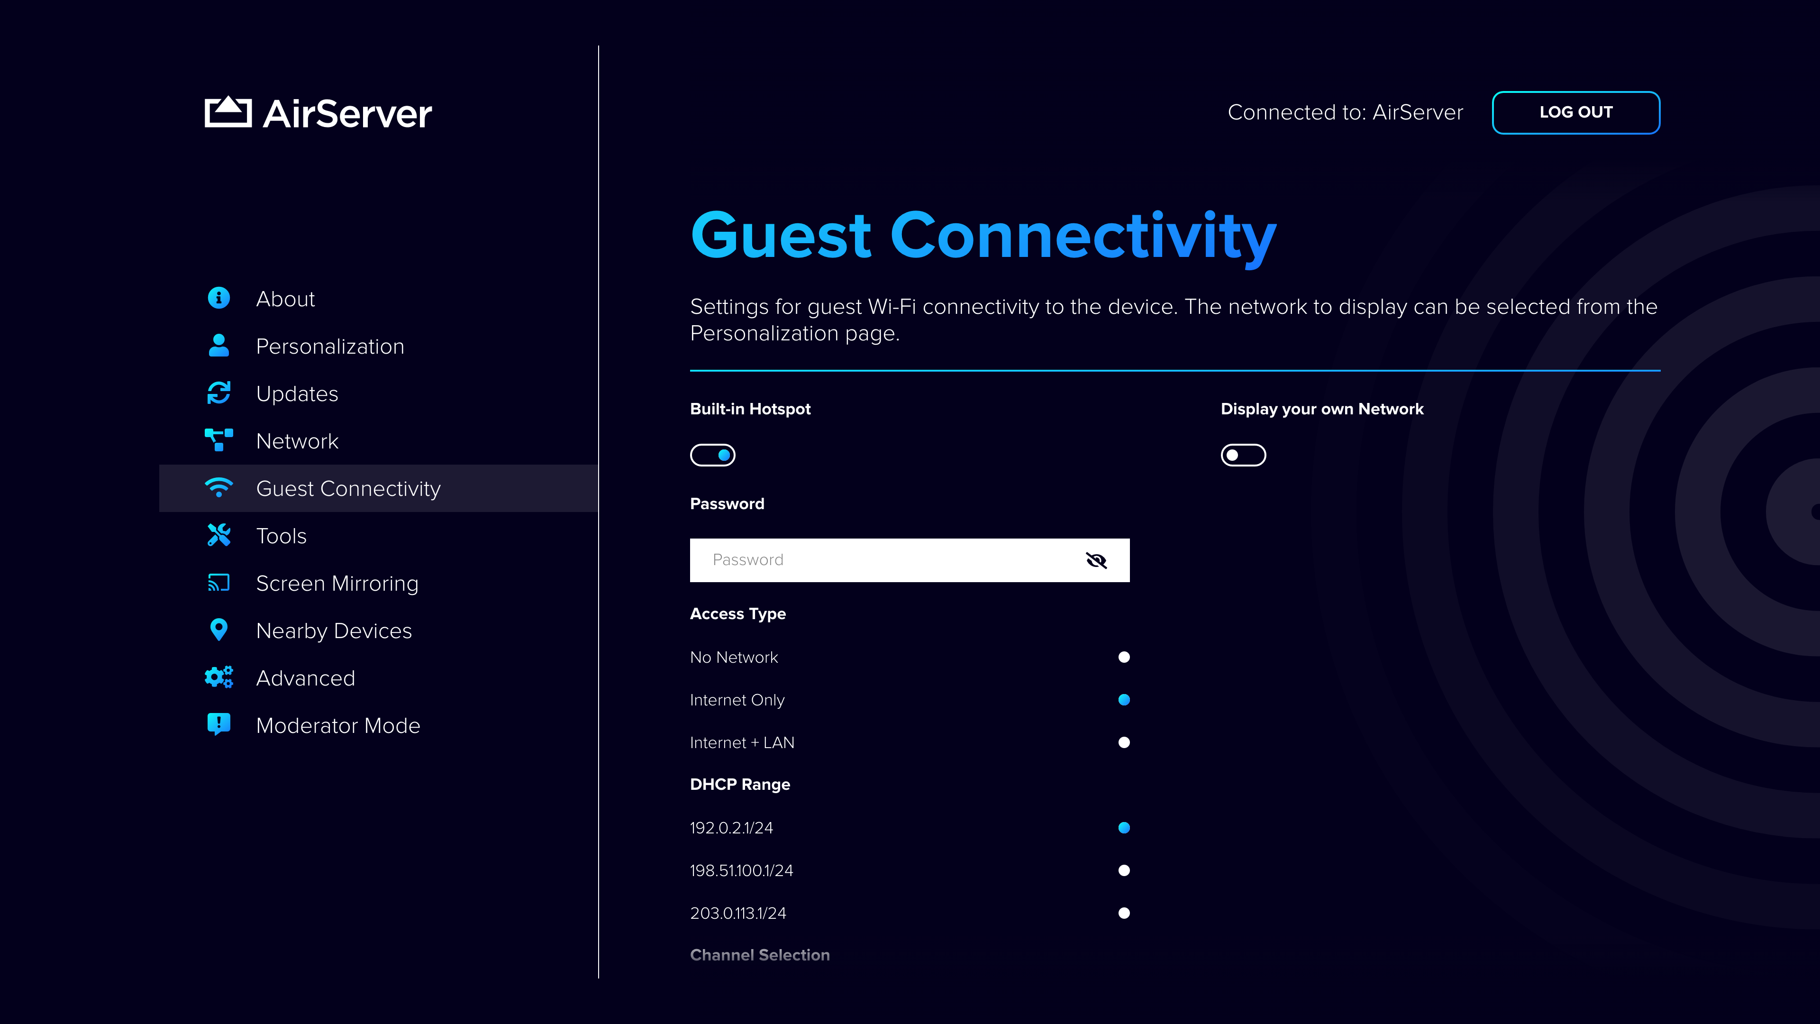Click the Personalization user icon
1820x1024 pixels.
[218, 346]
